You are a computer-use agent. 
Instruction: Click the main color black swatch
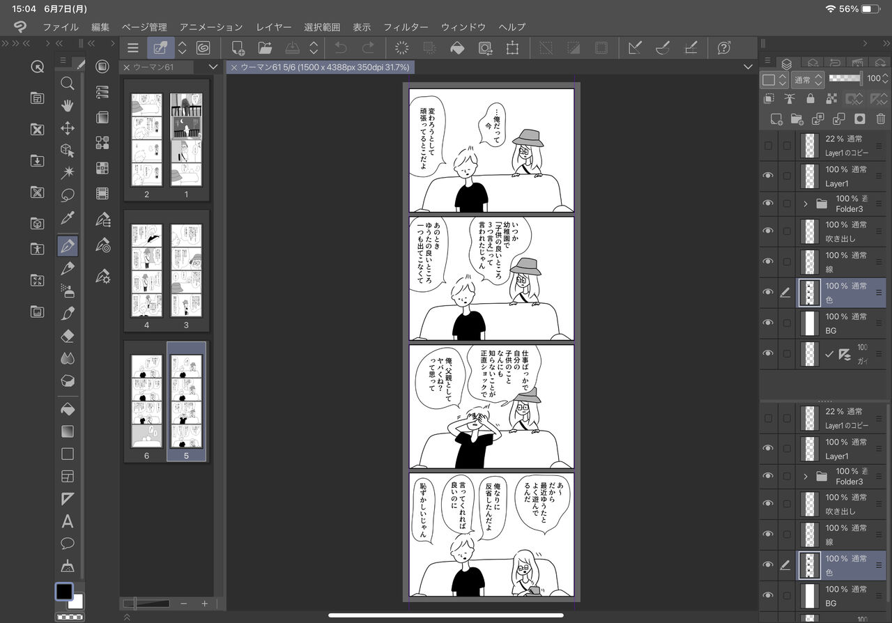pyautogui.click(x=63, y=591)
